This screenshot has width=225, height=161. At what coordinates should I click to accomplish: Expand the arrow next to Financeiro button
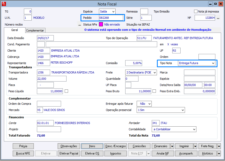coord(172,146)
